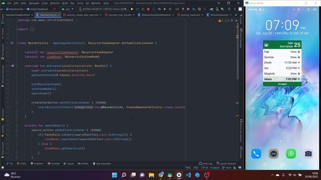Tap the lock icon on Maghrib row
Viewport: 321px width, 180px height.
click(299, 73)
